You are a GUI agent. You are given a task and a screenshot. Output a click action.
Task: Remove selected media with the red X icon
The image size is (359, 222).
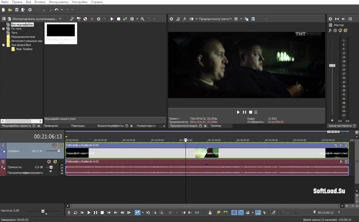pyautogui.click(x=92, y=19)
